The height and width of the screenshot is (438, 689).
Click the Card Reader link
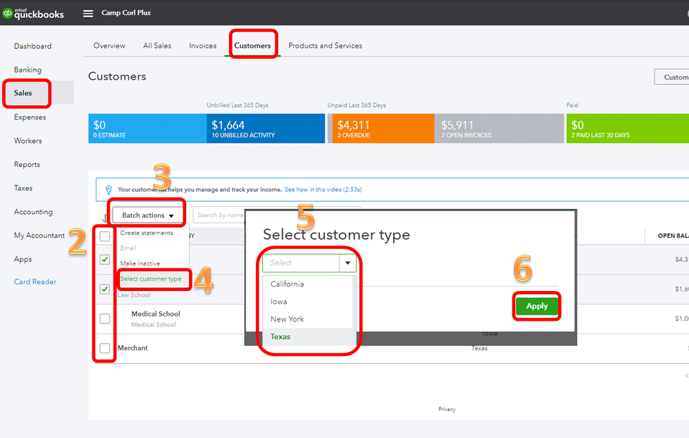click(x=35, y=282)
